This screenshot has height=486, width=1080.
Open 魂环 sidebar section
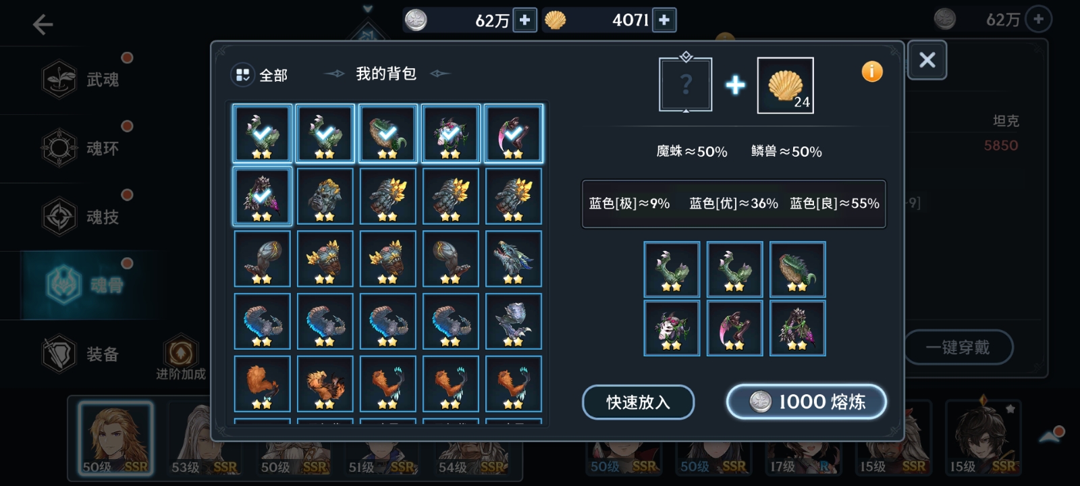coord(81,148)
